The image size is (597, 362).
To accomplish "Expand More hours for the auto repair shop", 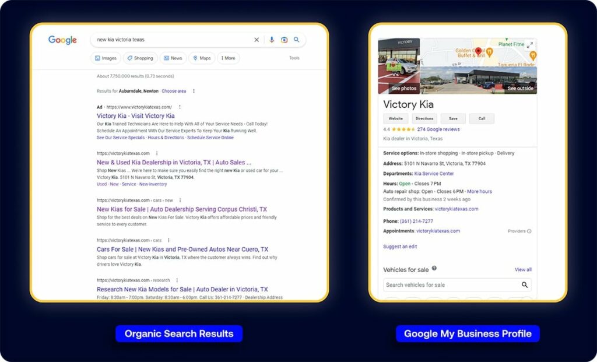I will (x=480, y=191).
